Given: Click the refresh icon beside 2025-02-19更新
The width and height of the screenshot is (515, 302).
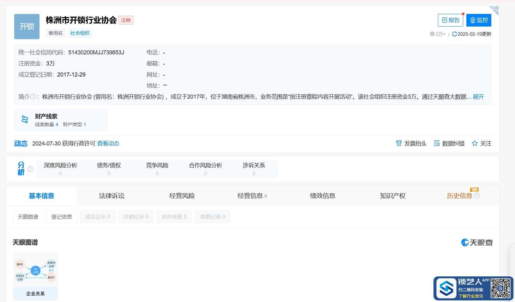Looking at the screenshot, I should coord(455,34).
